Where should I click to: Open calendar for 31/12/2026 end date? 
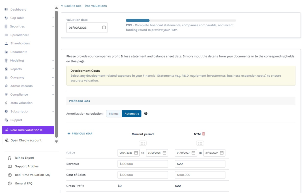[x=165, y=153]
